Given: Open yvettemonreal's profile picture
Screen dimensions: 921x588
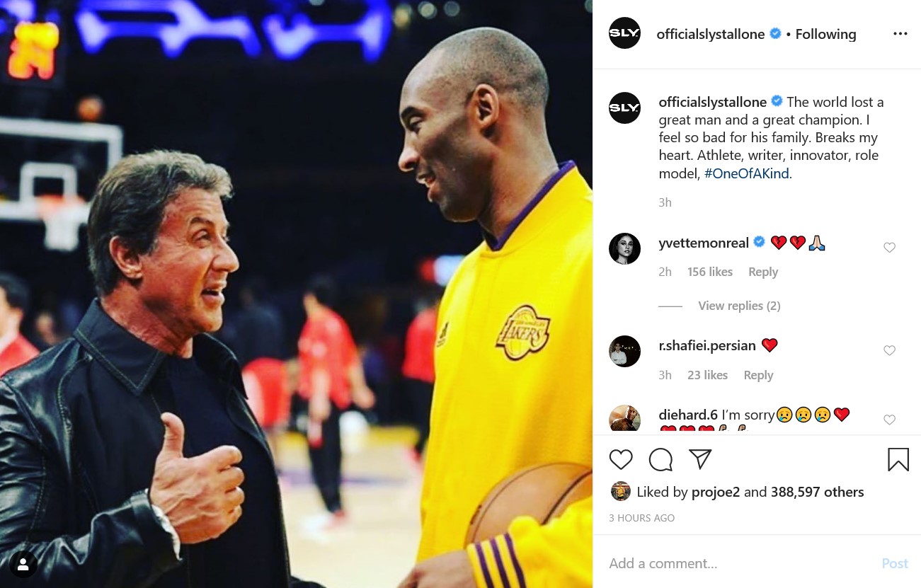Looking at the screenshot, I should pyautogui.click(x=624, y=248).
